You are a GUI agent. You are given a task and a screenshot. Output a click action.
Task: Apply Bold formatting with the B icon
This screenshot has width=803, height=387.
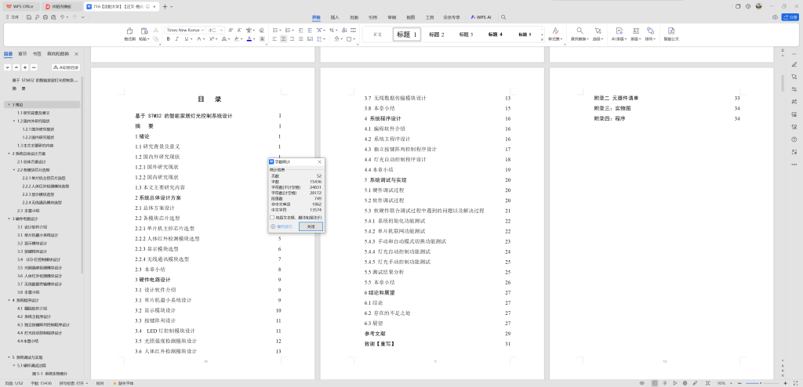[168, 39]
